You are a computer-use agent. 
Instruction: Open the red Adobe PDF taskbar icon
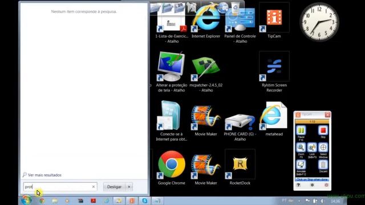[94, 200]
